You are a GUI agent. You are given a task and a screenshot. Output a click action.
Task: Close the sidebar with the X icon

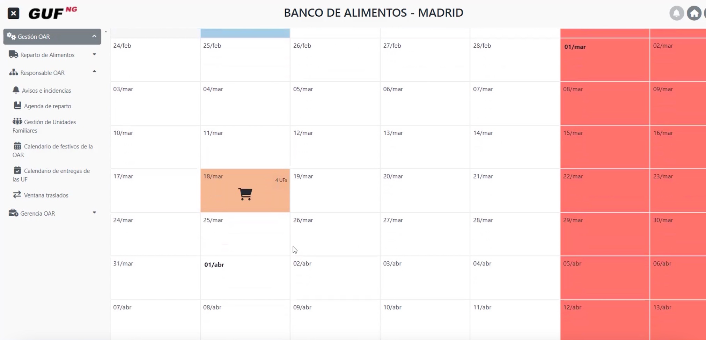(13, 13)
